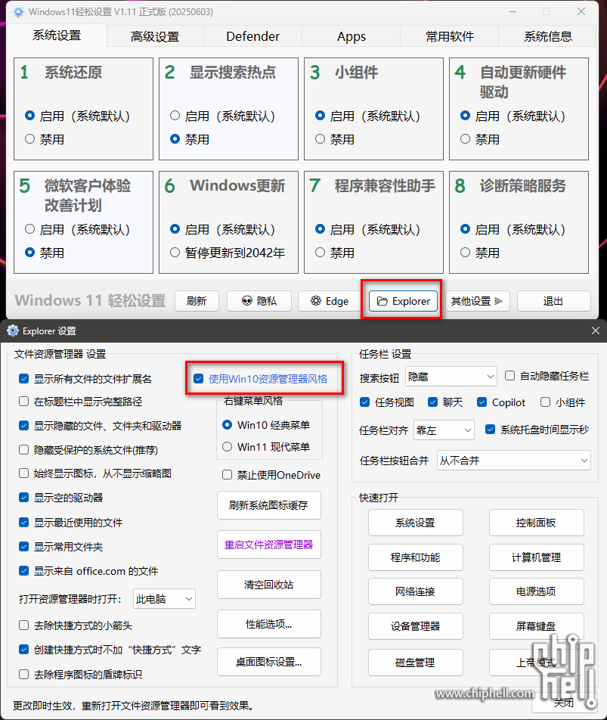Select 启用 for 显示搜索热点

click(175, 116)
